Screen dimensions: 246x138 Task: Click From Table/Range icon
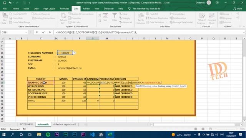20,22
